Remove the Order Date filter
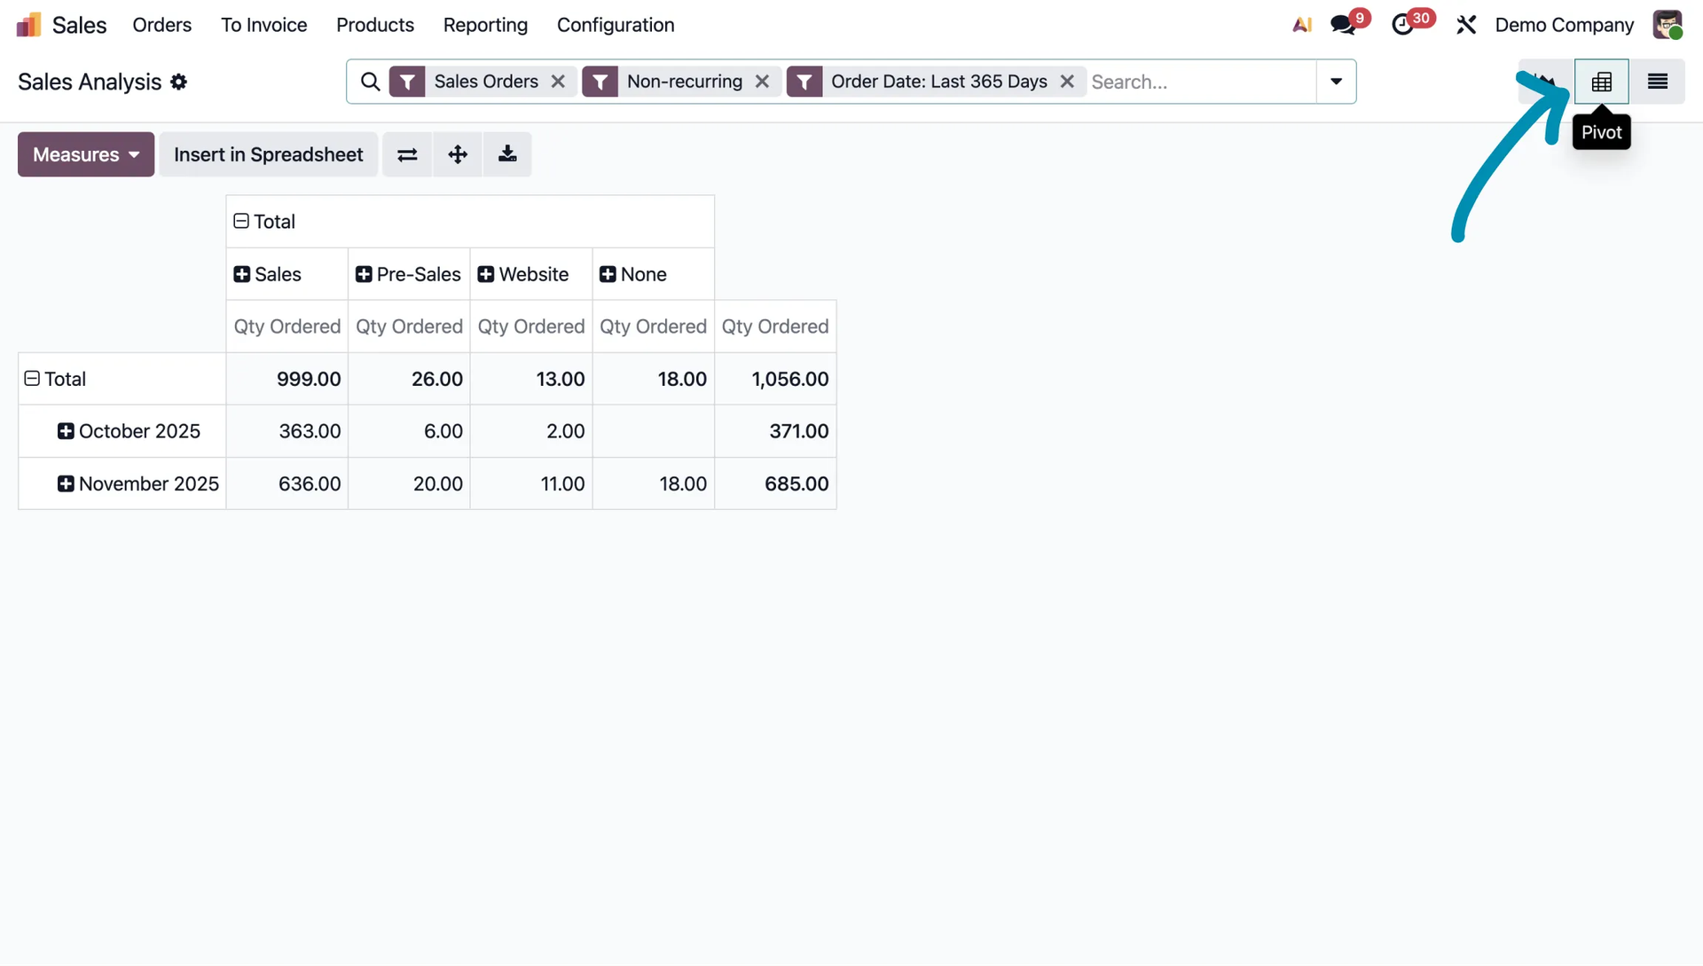1703x966 pixels. coord(1067,82)
